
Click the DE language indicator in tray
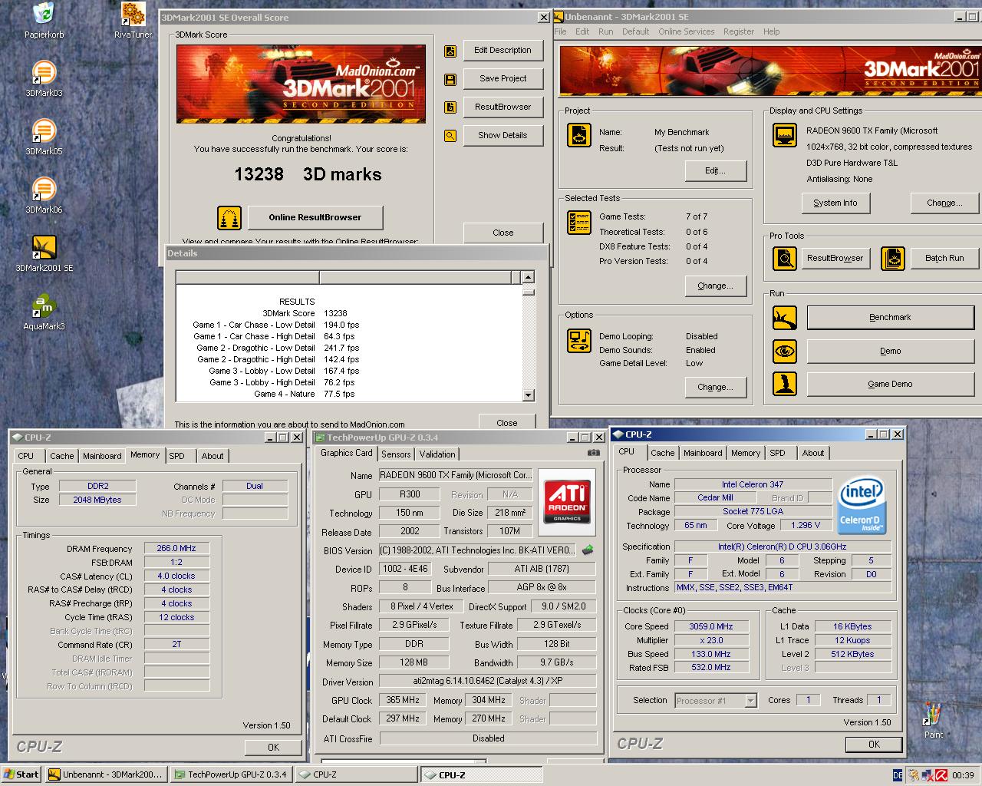tap(898, 776)
